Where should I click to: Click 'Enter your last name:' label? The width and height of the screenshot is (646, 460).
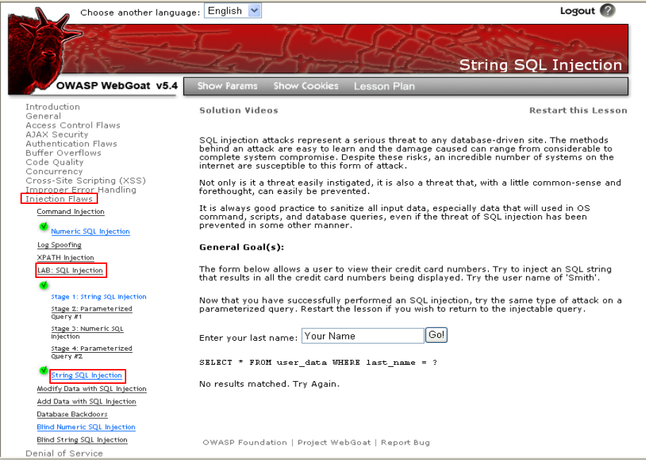248,338
